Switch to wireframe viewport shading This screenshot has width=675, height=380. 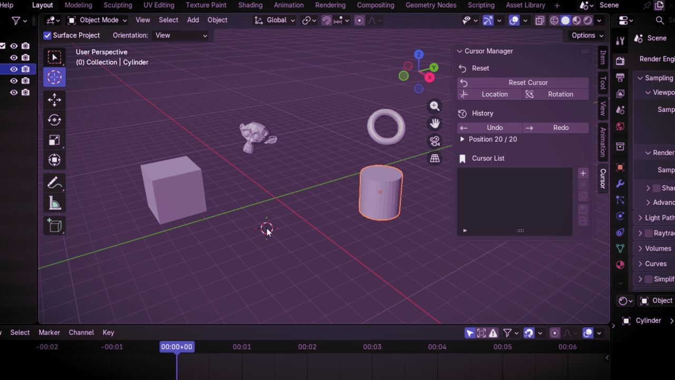click(554, 21)
